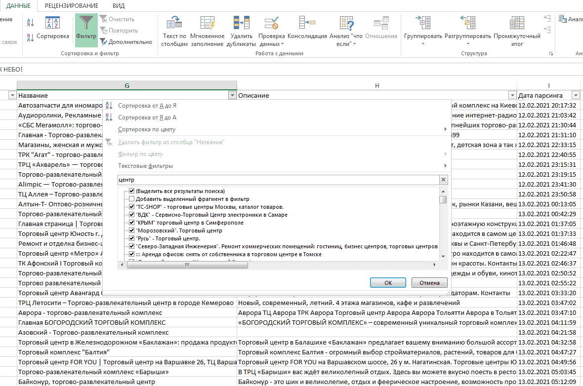Expand Проверка данных dropdown arrow
The width and height of the screenshot is (583, 386).
coord(283,44)
